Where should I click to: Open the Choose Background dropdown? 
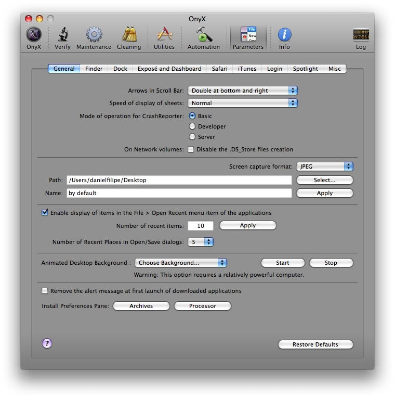coord(181,263)
